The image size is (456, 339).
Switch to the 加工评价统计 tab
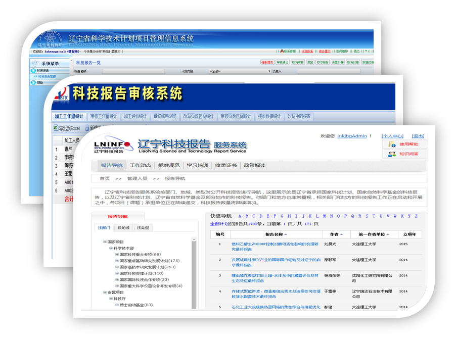pyautogui.click(x=135, y=116)
